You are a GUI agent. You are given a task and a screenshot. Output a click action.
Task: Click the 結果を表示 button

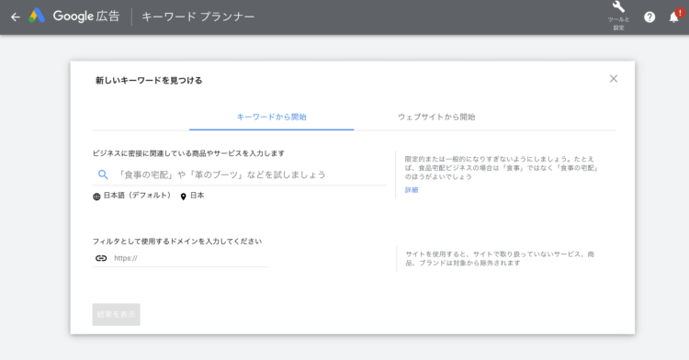tap(116, 314)
